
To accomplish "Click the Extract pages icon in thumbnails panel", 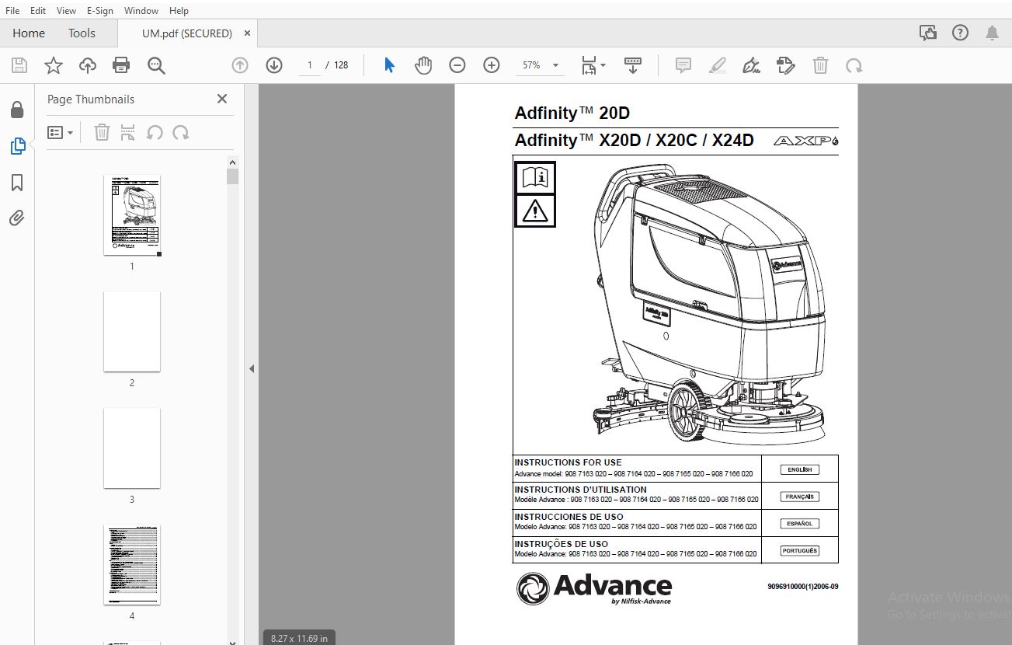I will pos(128,132).
